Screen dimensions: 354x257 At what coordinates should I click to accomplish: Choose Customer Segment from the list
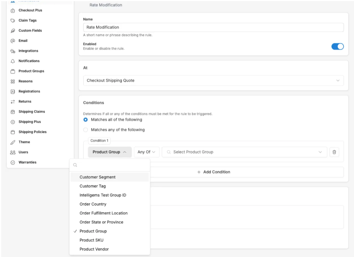pos(98,177)
